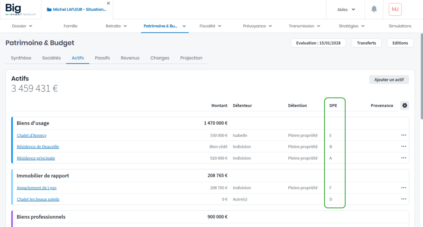The width and height of the screenshot is (423, 227).
Task: Open the Fiscalité dropdown menu
Action: (210, 26)
